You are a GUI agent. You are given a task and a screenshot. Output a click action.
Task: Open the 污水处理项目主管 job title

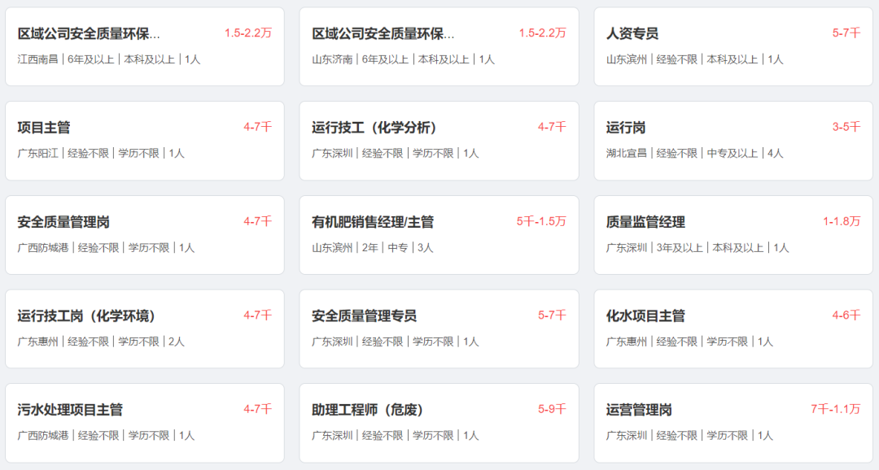(70, 410)
